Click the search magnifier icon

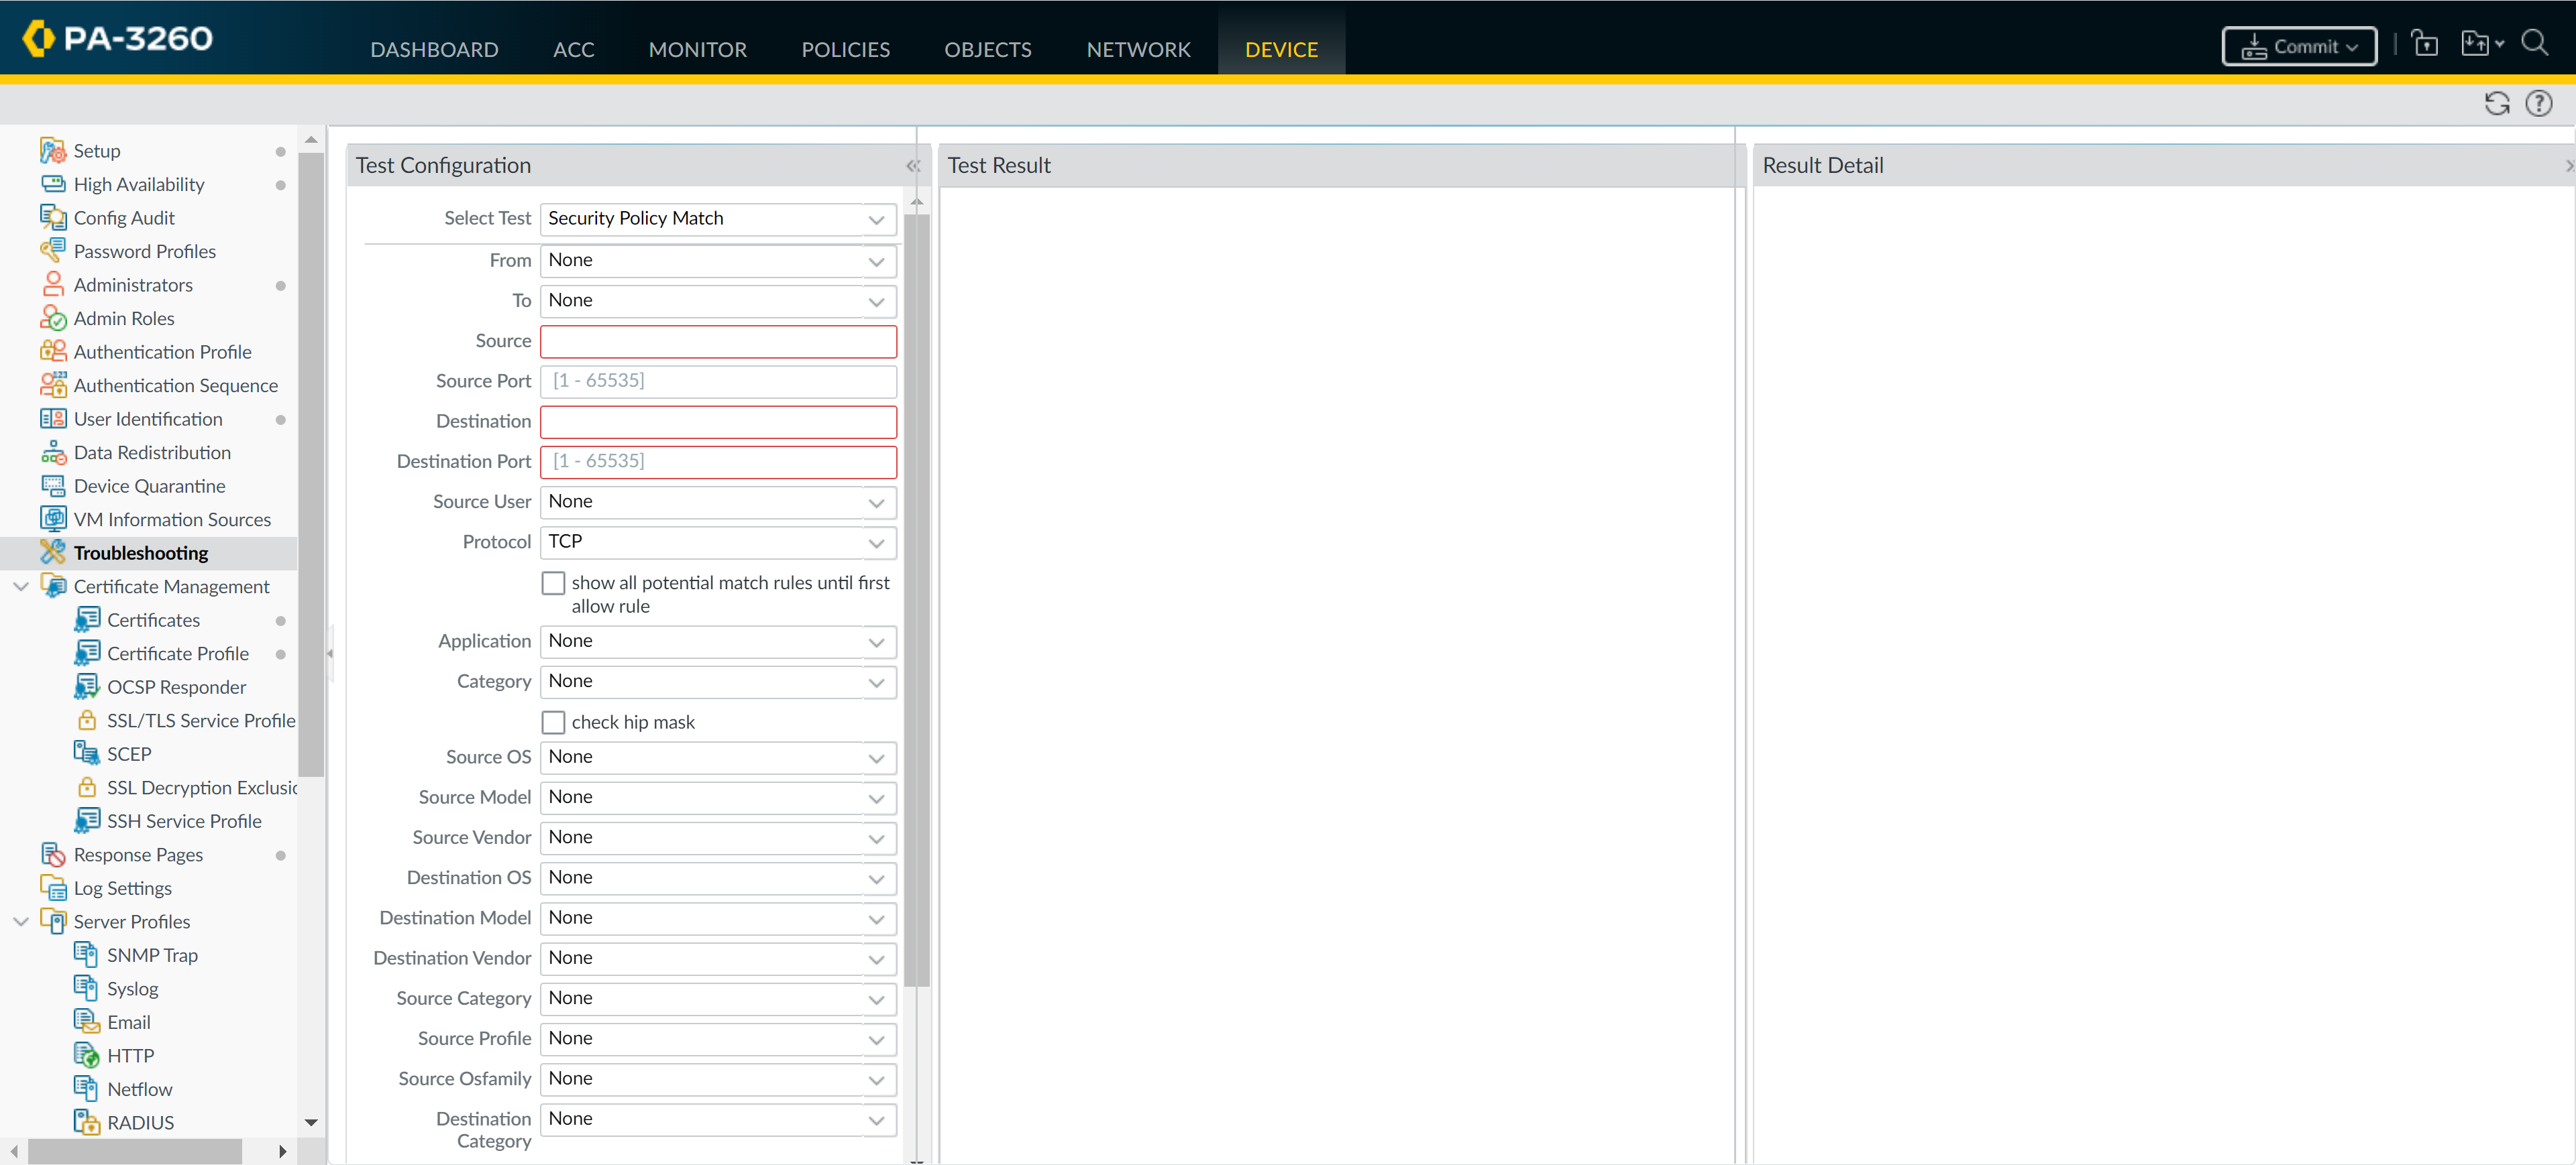(2533, 43)
